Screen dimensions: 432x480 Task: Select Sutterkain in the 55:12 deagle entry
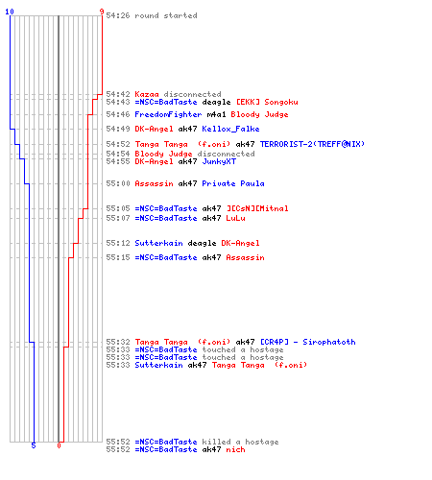pos(158,243)
